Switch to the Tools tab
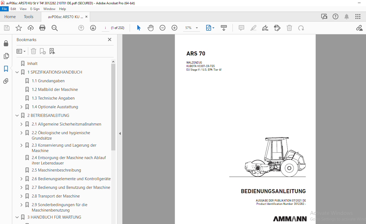The height and width of the screenshot is (224, 366). (x=28, y=17)
